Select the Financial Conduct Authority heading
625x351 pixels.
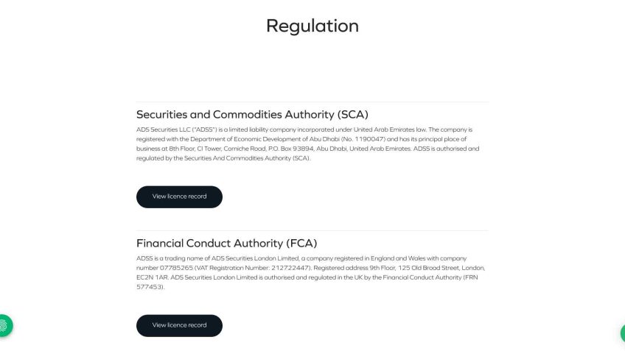tap(226, 243)
